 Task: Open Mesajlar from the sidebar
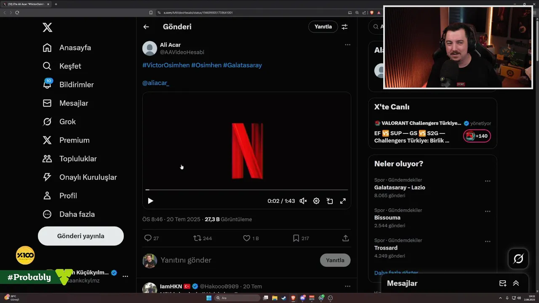pyautogui.click(x=65, y=103)
